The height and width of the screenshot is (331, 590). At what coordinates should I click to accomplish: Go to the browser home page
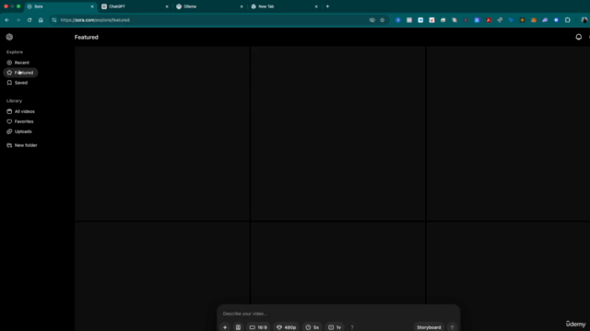click(x=41, y=20)
